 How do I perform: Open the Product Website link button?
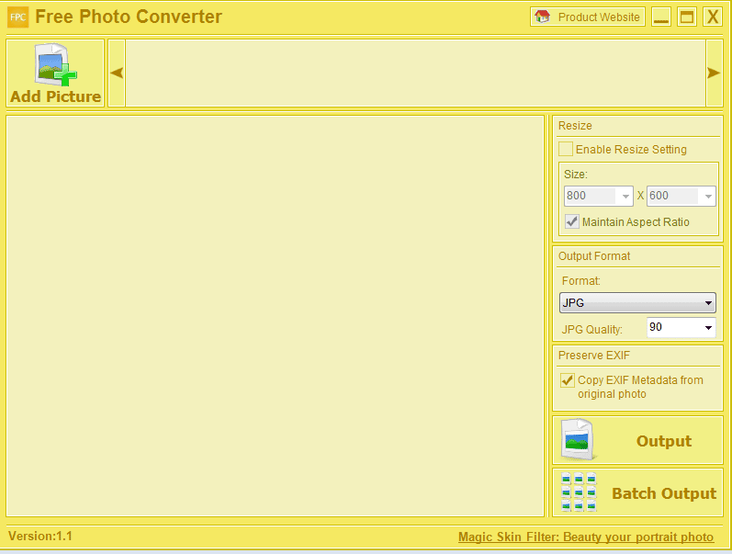coord(587,17)
